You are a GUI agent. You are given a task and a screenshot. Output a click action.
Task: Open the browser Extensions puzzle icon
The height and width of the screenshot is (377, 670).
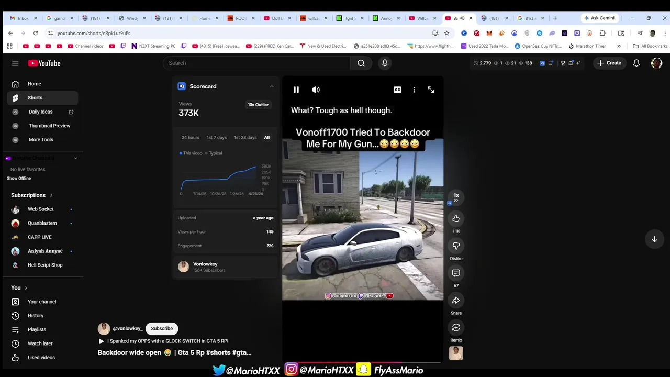tap(602, 33)
